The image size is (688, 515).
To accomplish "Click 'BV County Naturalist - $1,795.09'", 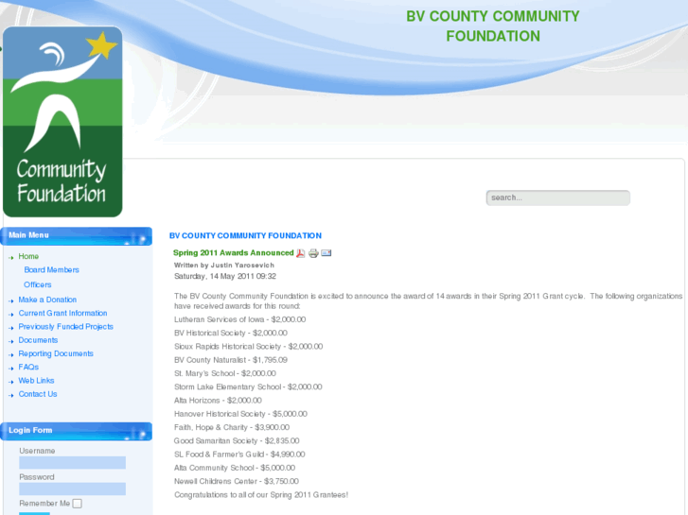I will coord(231,360).
